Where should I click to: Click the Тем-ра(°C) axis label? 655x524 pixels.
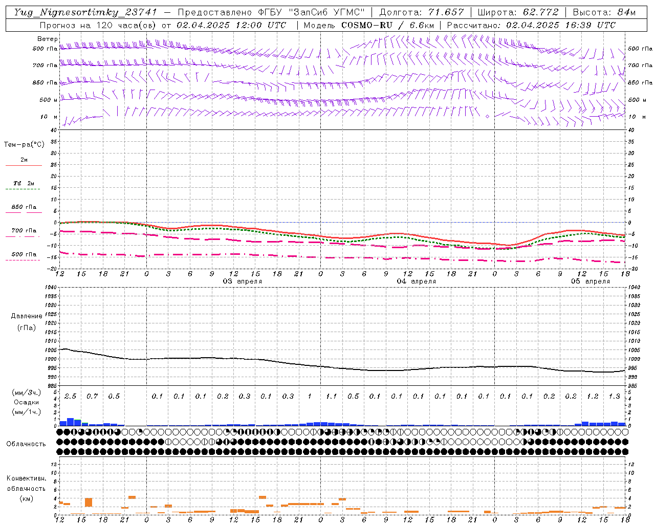click(24, 145)
